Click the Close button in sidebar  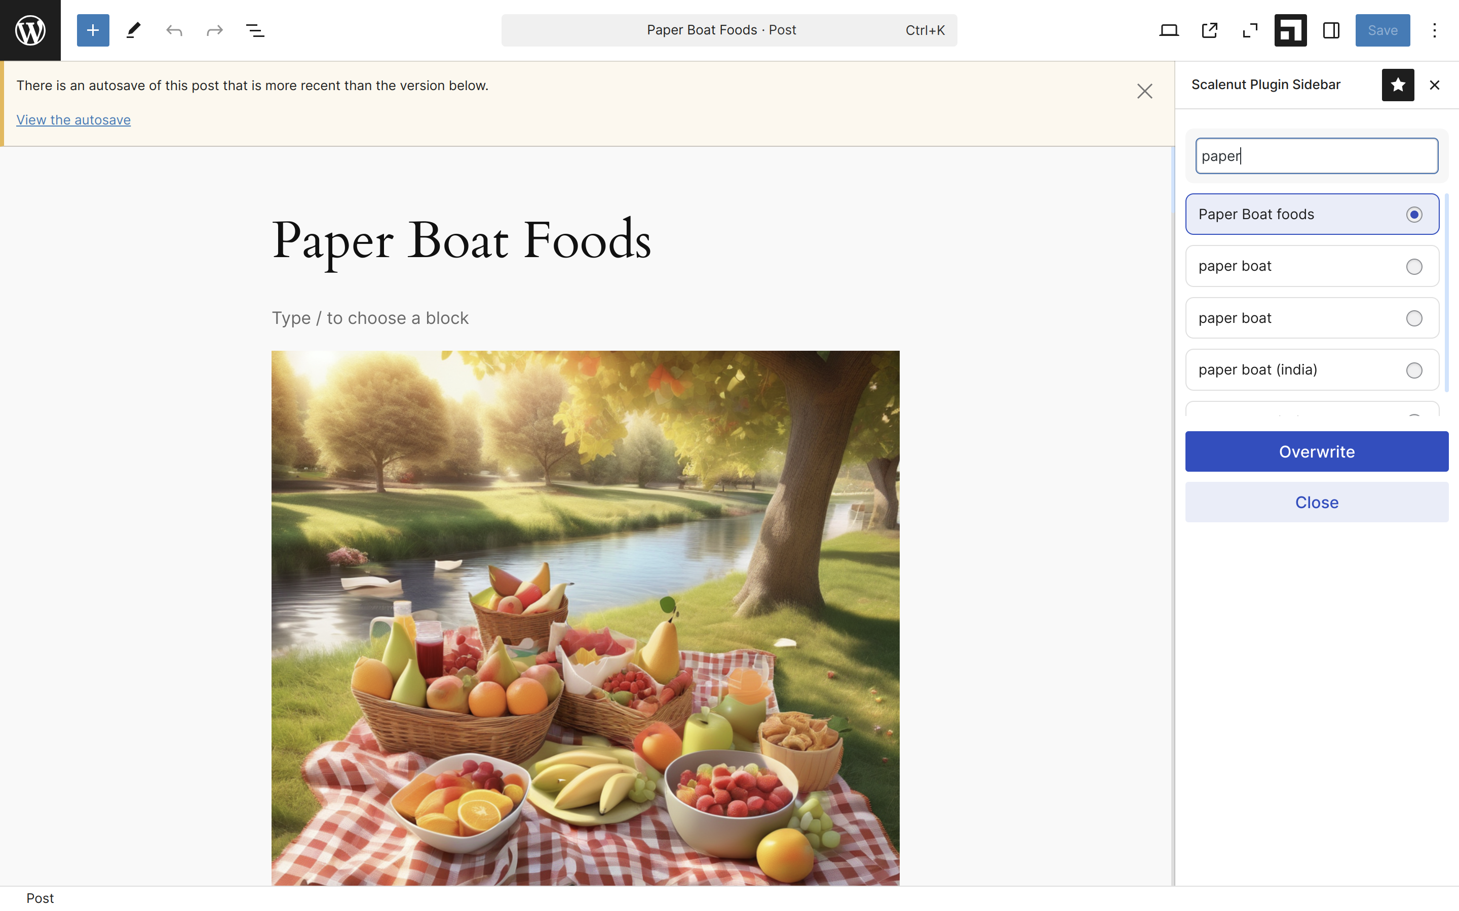click(x=1317, y=502)
